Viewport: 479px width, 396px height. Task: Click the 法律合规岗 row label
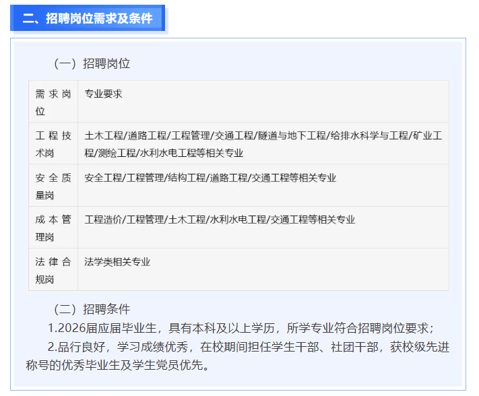pos(53,270)
